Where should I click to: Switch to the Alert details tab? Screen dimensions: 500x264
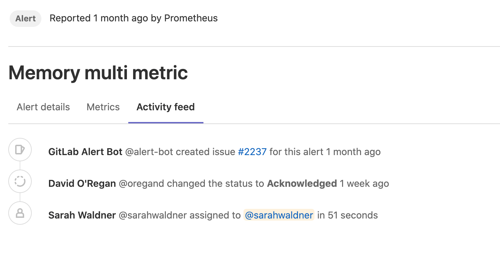click(43, 107)
